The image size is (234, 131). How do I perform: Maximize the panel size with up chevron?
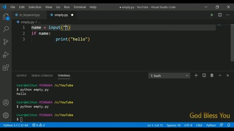pyautogui.click(x=220, y=75)
